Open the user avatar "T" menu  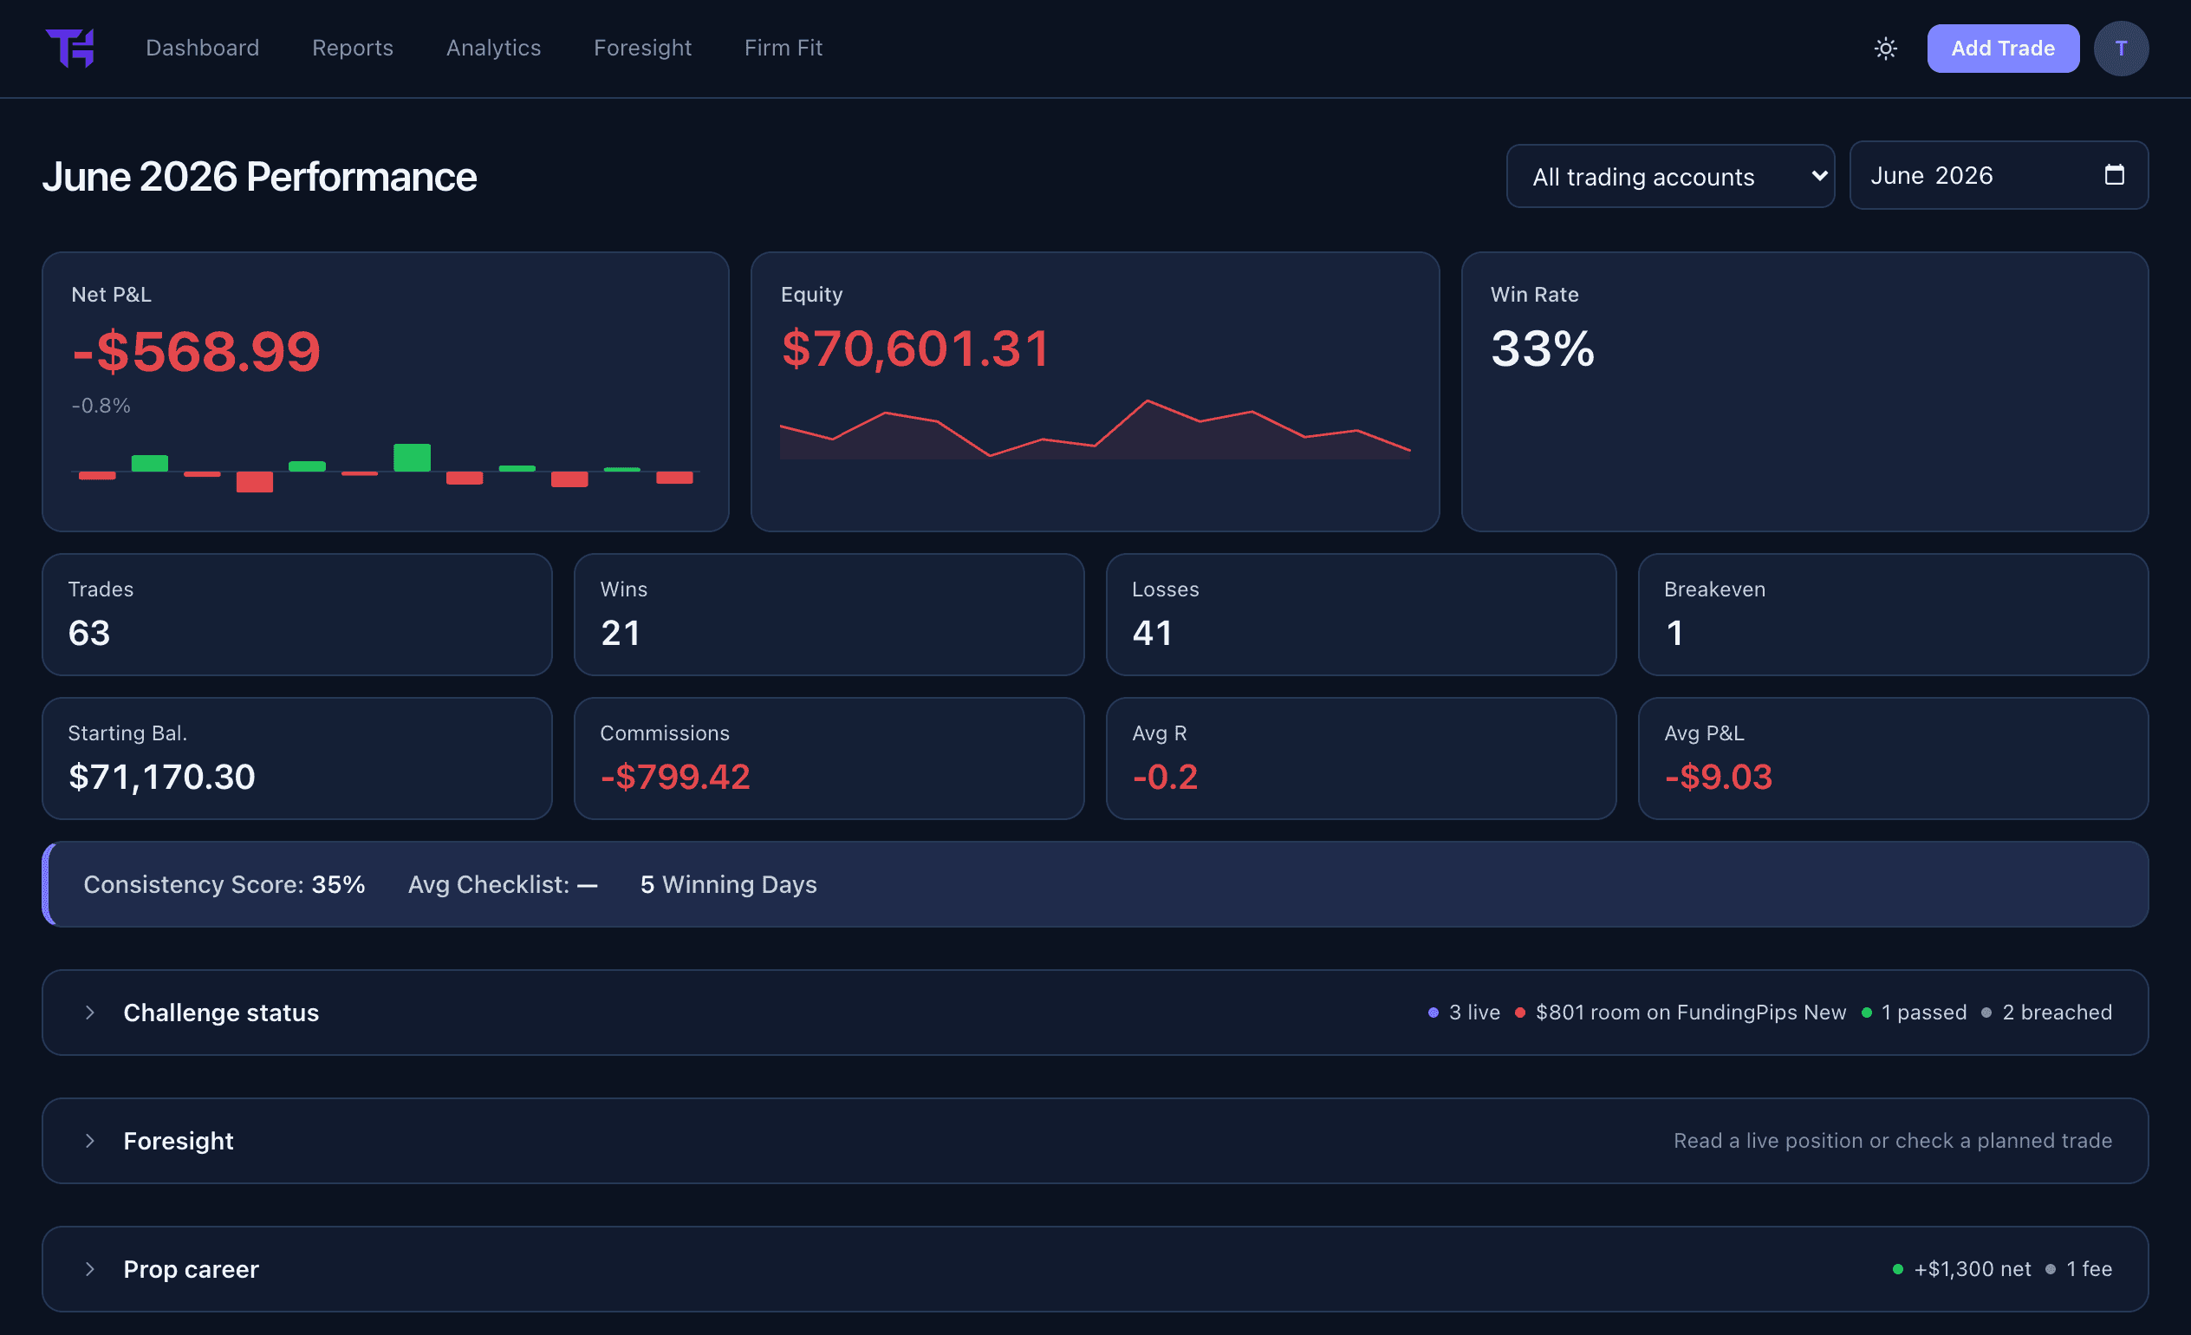(2121, 48)
